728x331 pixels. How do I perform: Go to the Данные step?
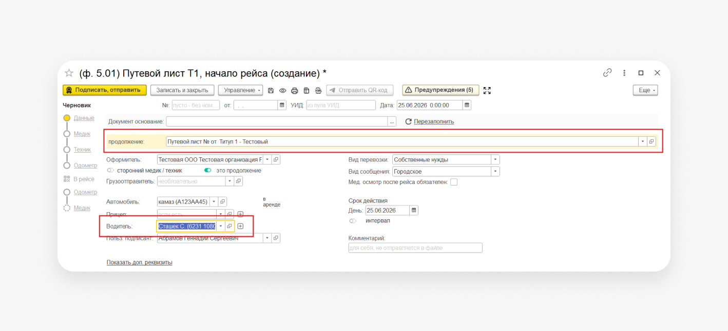[84, 118]
